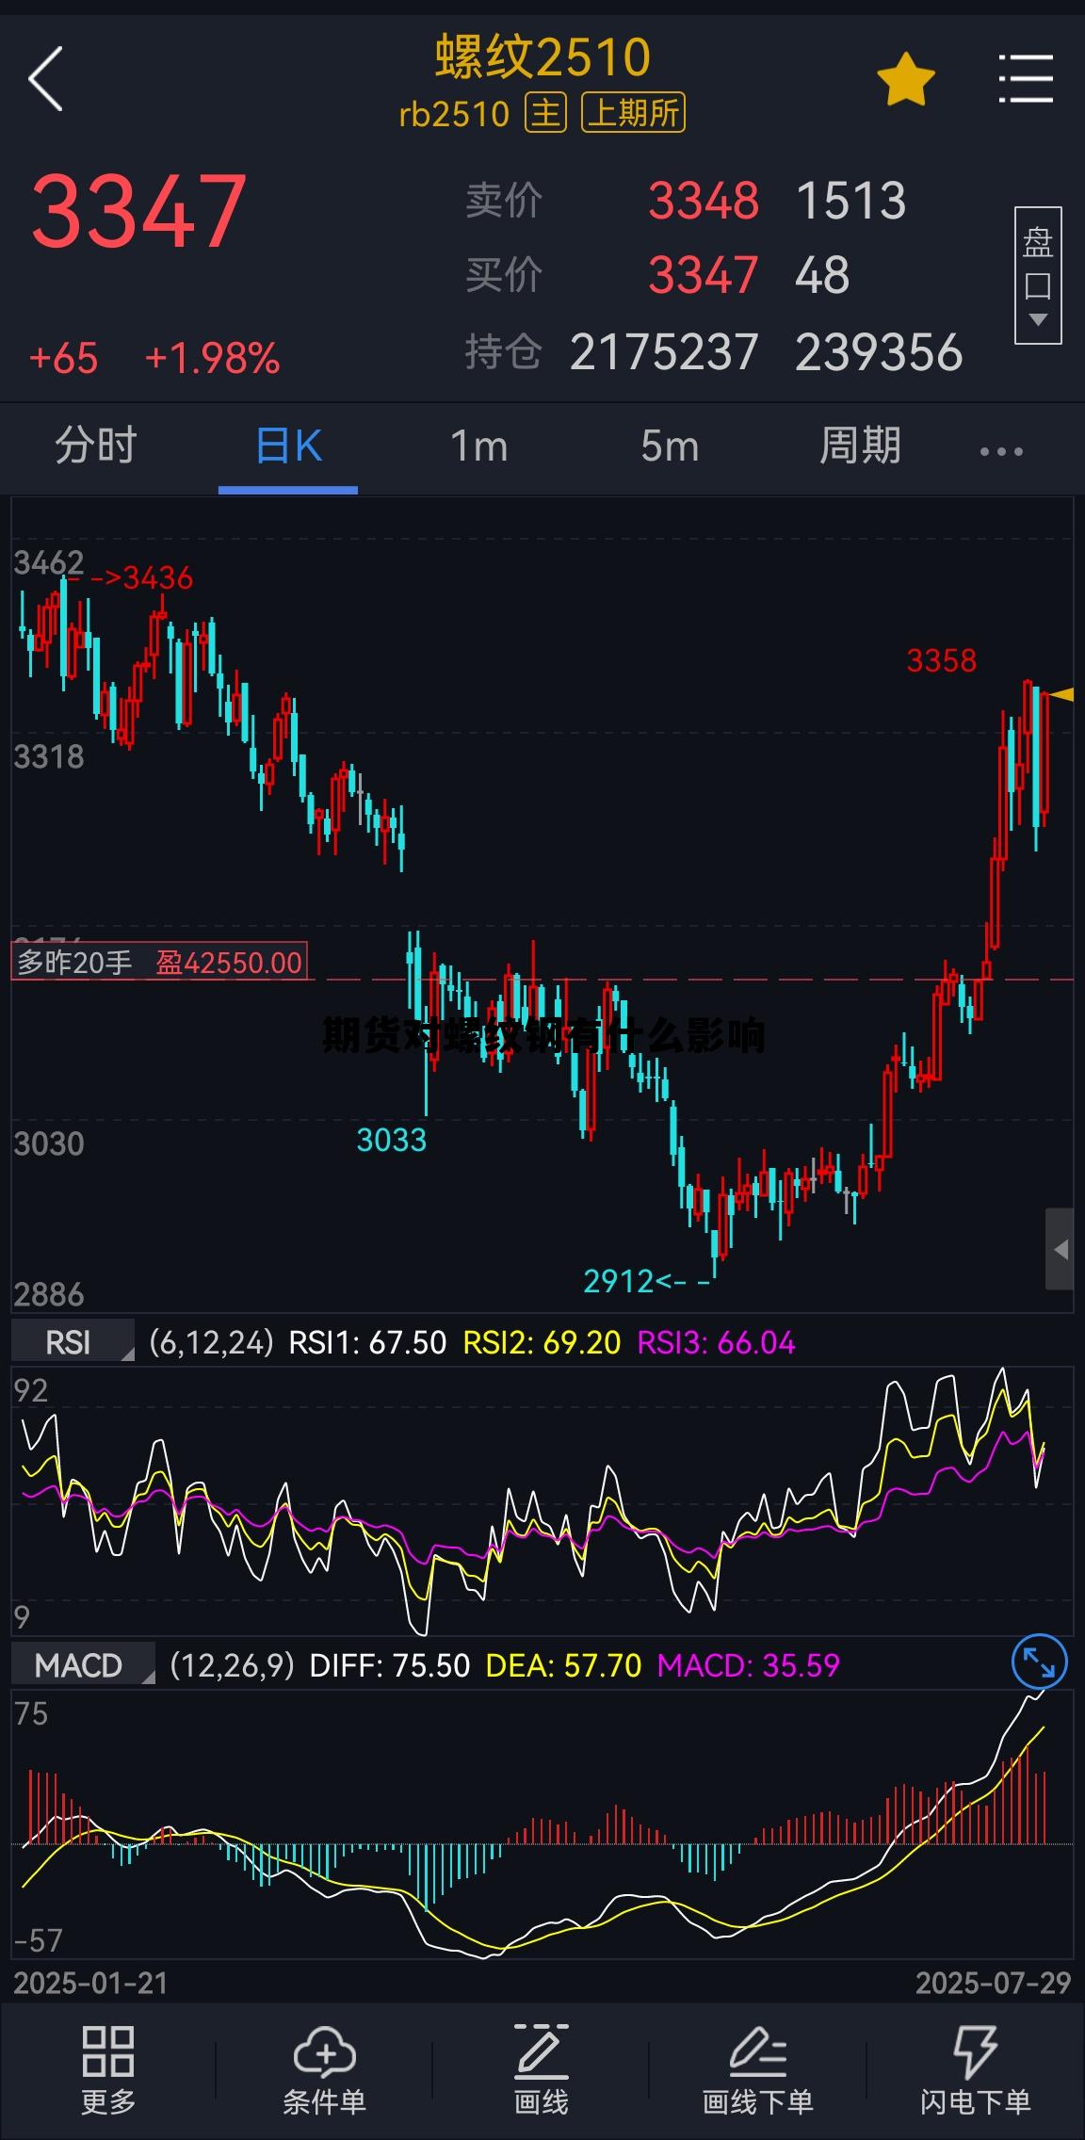Tap the 上期所 exchange badge

pos(633,114)
